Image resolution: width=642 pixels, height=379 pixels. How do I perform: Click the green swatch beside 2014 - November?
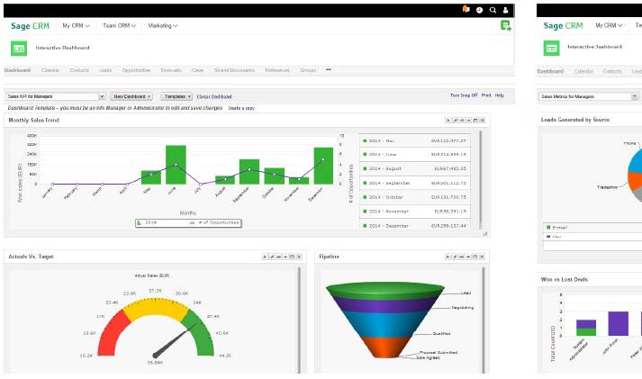365,212
